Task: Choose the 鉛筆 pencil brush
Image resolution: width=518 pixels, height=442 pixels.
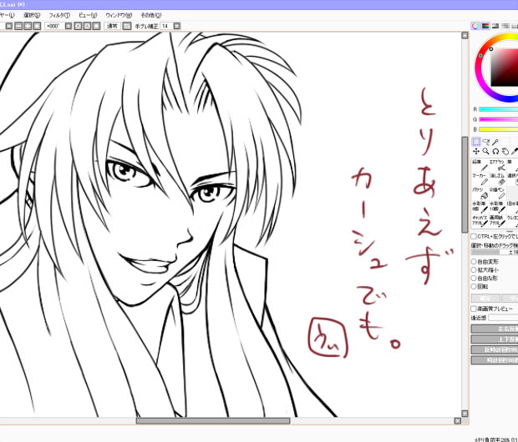Action: [480, 165]
